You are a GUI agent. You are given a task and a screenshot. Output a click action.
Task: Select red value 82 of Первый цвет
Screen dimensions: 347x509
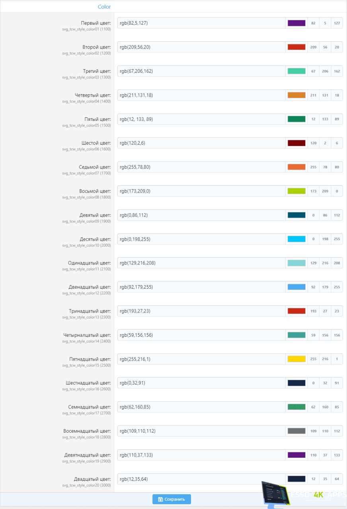pyautogui.click(x=313, y=23)
